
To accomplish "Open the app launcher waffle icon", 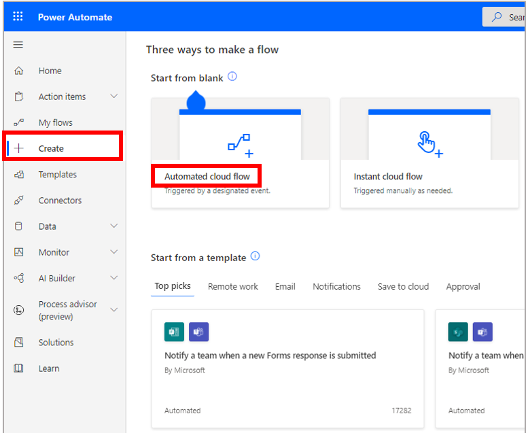I will coord(18,16).
